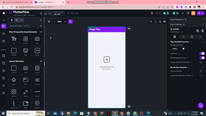The width and height of the screenshot is (206, 116).
Task: Collapse Layout Elements section
Action: pyautogui.click(x=41, y=61)
